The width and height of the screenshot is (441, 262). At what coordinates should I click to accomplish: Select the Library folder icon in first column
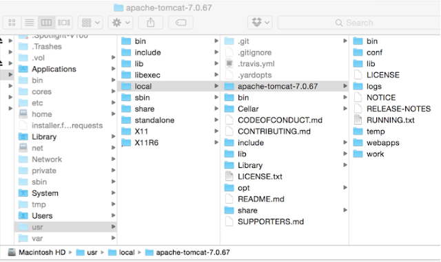(23, 137)
